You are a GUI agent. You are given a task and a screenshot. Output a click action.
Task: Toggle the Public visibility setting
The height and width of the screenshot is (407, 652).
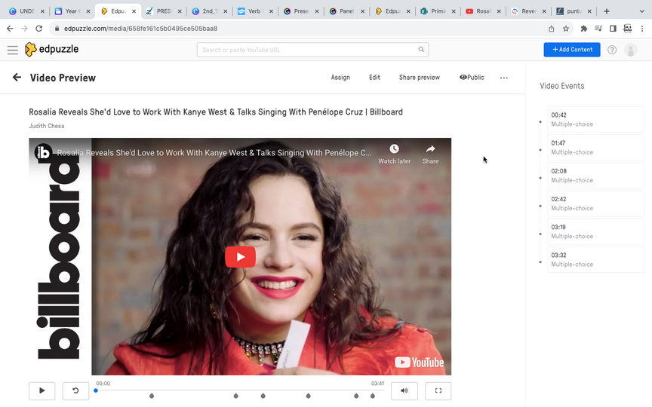pos(472,77)
